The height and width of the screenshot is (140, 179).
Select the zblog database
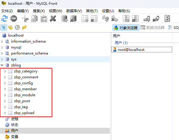[x=16, y=65]
